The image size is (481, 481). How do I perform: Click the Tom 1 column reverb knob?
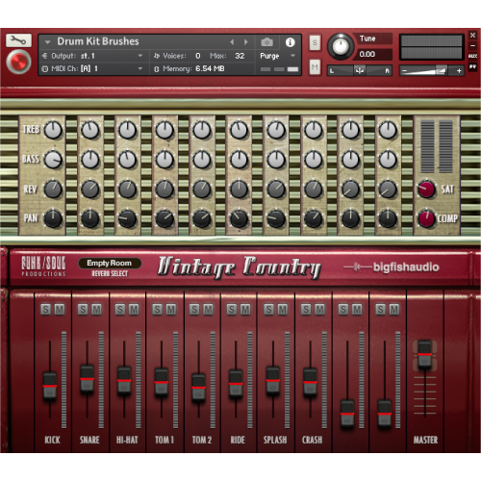[x=165, y=190]
